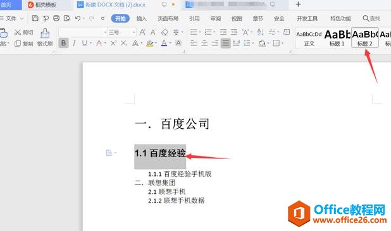The width and height of the screenshot is (391, 231).
Task: Click the Redo arrow icon
Action: [92, 18]
